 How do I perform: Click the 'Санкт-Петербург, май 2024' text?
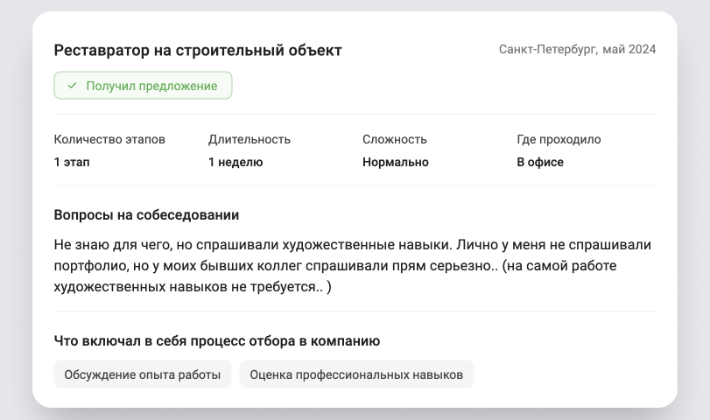point(577,49)
